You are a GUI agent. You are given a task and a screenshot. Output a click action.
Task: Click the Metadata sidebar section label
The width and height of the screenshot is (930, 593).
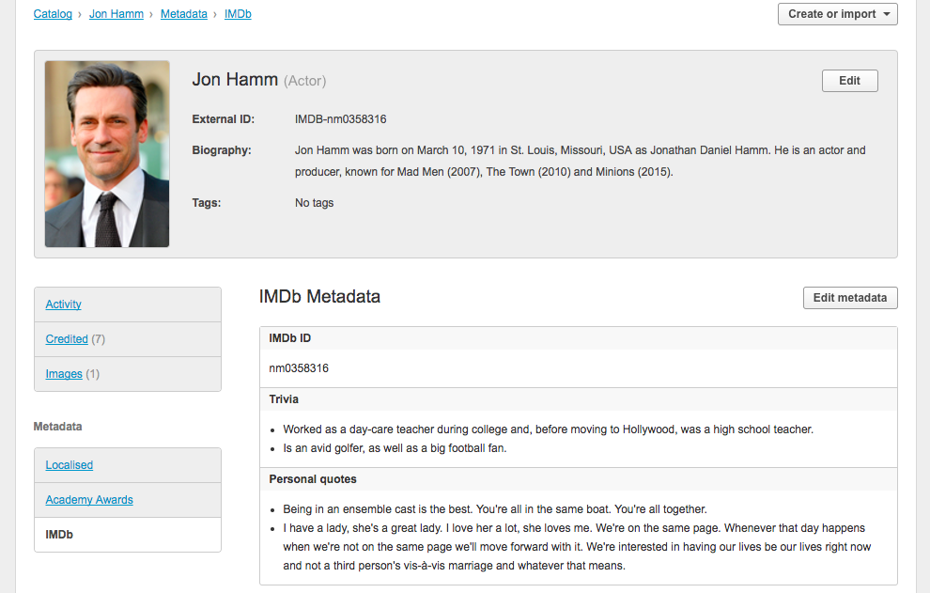(x=57, y=427)
